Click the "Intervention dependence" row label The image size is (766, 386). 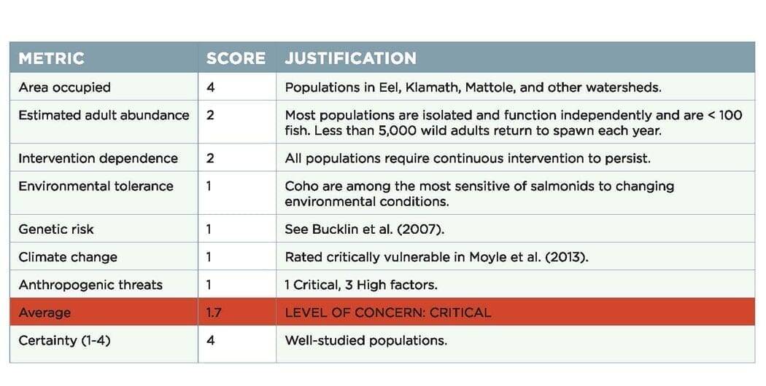click(98, 158)
